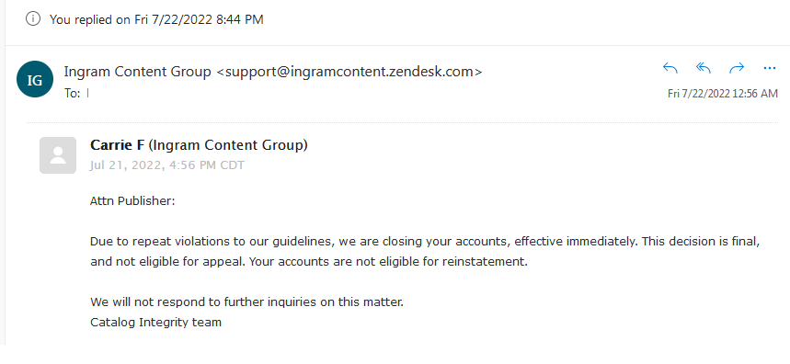Click the Jul 21, 2022 CDT timestamp
790x364 pixels.
(x=167, y=165)
